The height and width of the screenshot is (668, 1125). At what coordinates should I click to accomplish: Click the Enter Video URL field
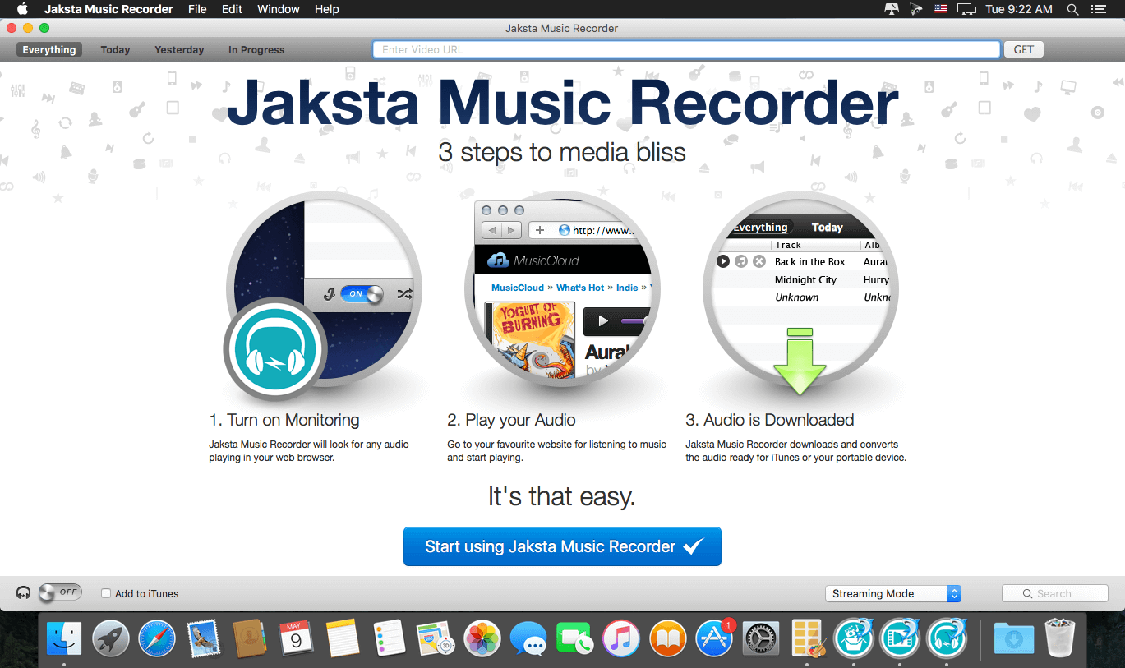click(x=686, y=49)
